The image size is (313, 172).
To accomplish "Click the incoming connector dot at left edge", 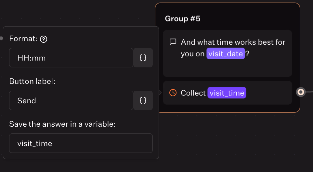I will (1, 38).
